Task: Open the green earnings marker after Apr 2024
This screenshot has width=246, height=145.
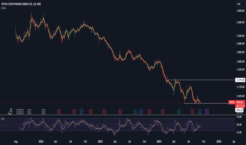Action: click(179, 112)
